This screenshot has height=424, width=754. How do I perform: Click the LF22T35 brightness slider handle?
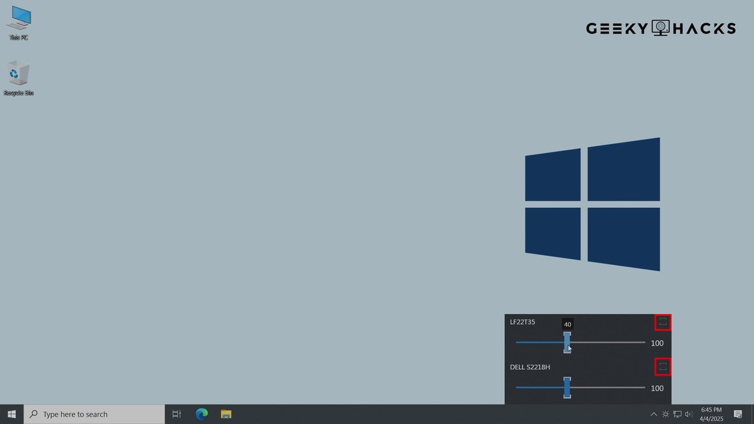pos(567,343)
